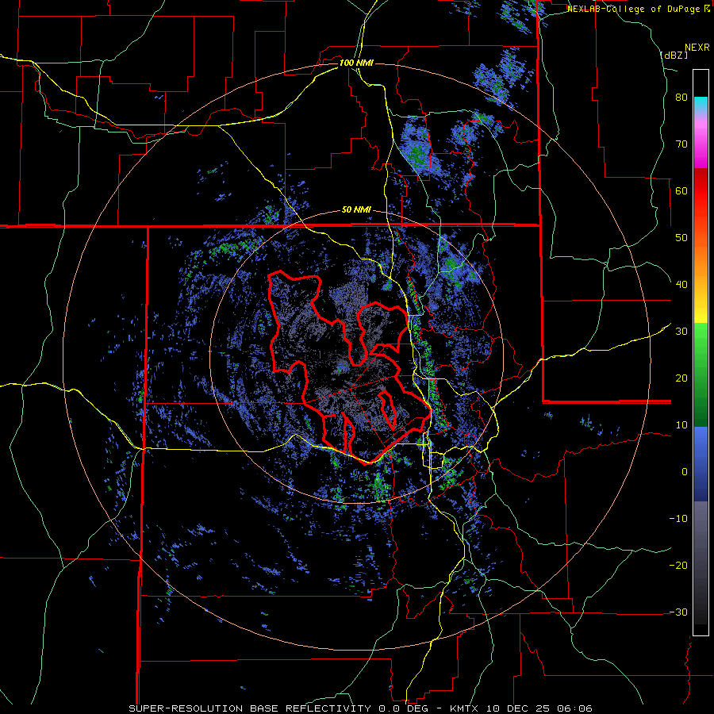Click the base reflectivity caption at bottom
Screen dimensions: 714x714
click(x=361, y=708)
